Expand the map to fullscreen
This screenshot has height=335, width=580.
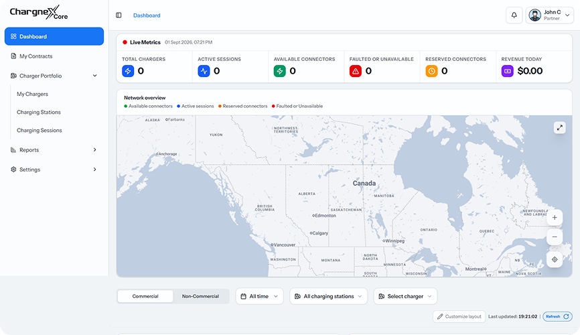[560, 128]
